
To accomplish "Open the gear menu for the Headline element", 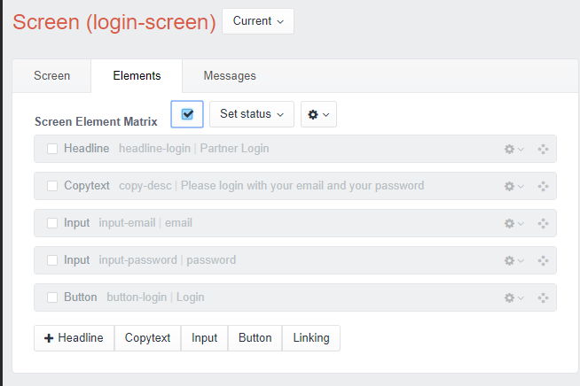I will pyautogui.click(x=513, y=149).
